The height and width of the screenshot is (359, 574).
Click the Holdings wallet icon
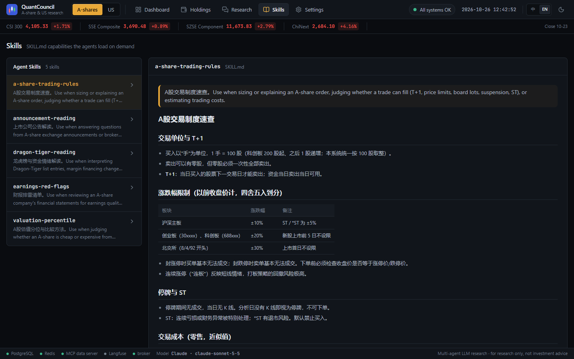coord(184,10)
